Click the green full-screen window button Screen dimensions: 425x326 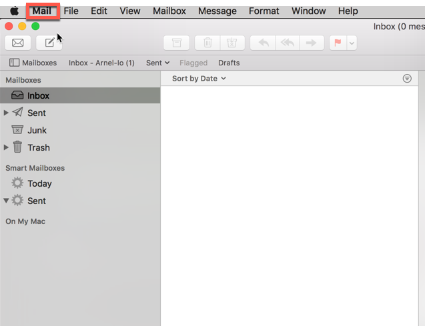click(35, 26)
